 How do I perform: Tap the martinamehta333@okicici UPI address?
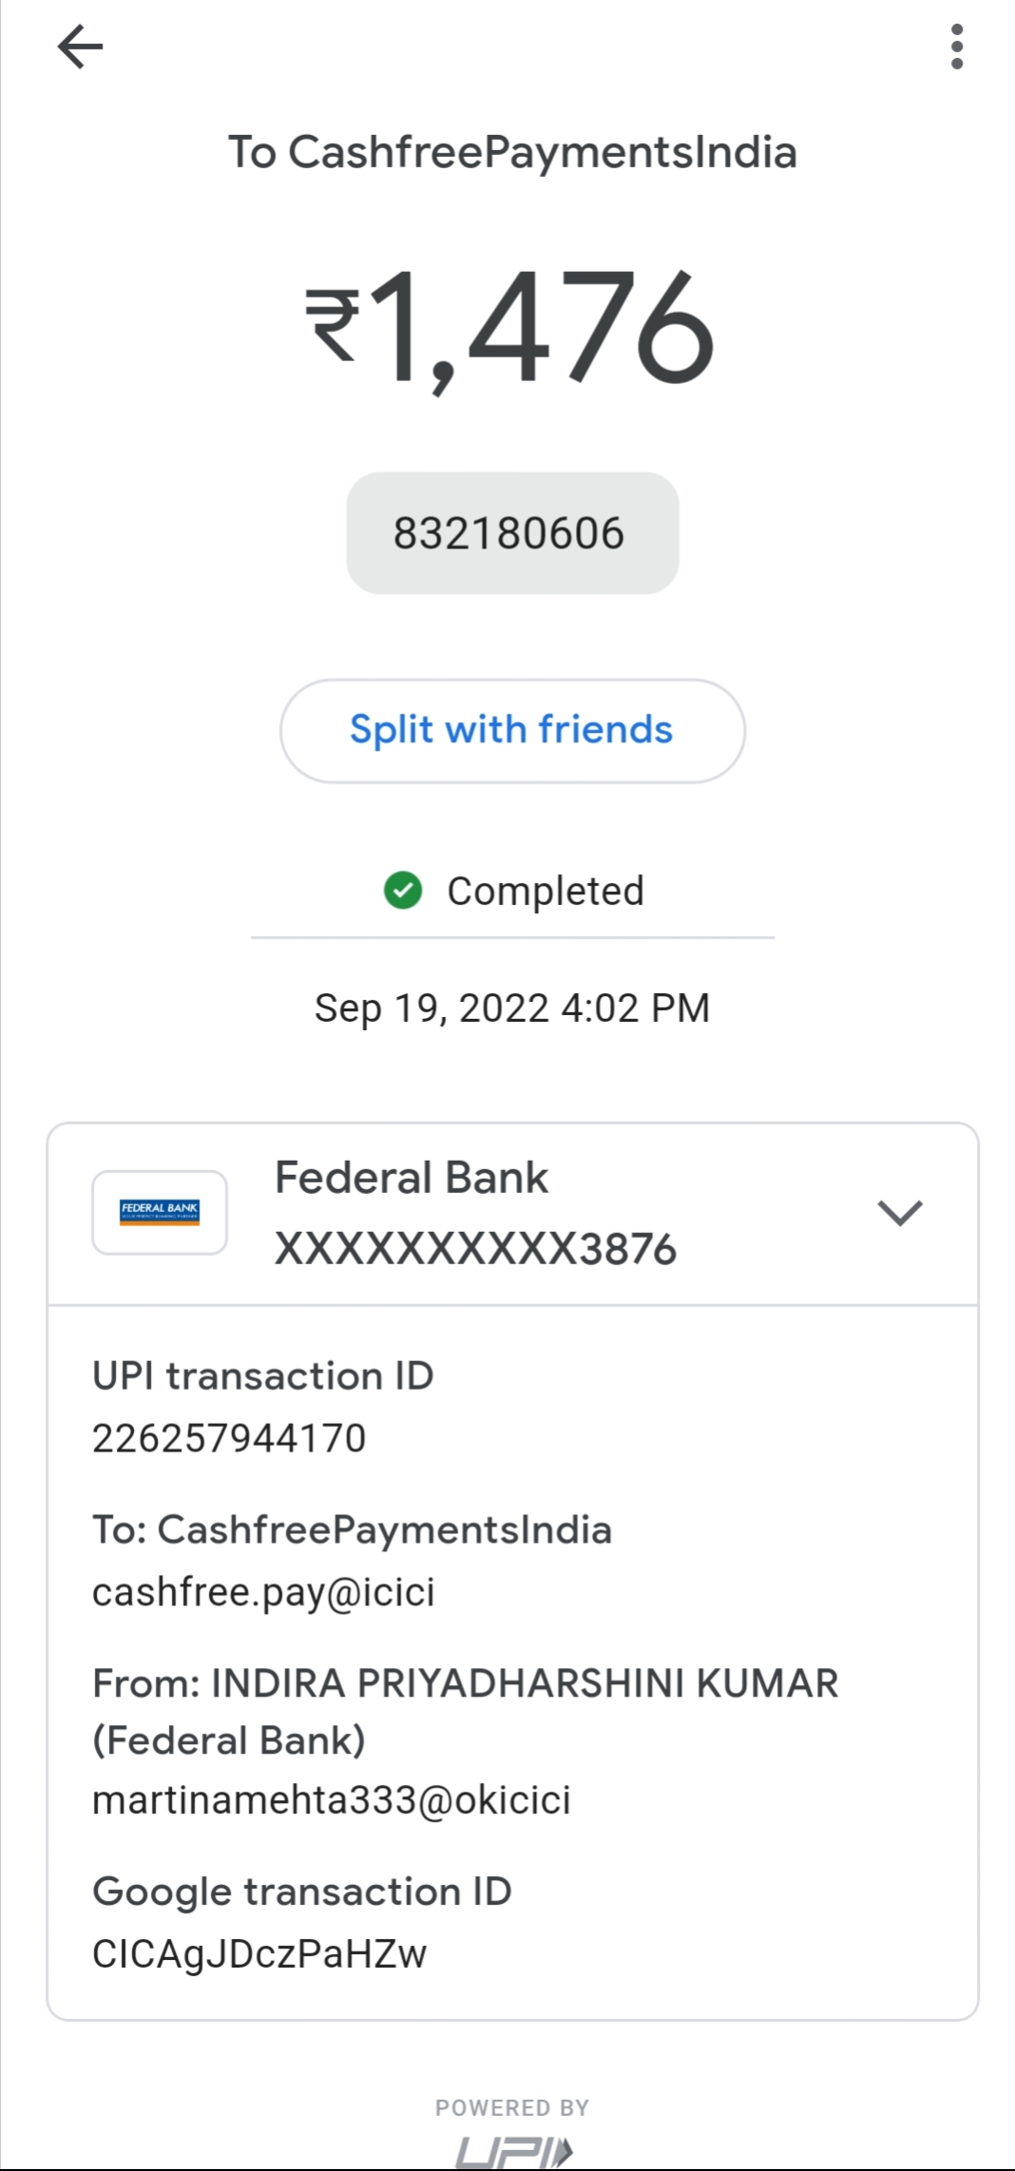point(332,1799)
